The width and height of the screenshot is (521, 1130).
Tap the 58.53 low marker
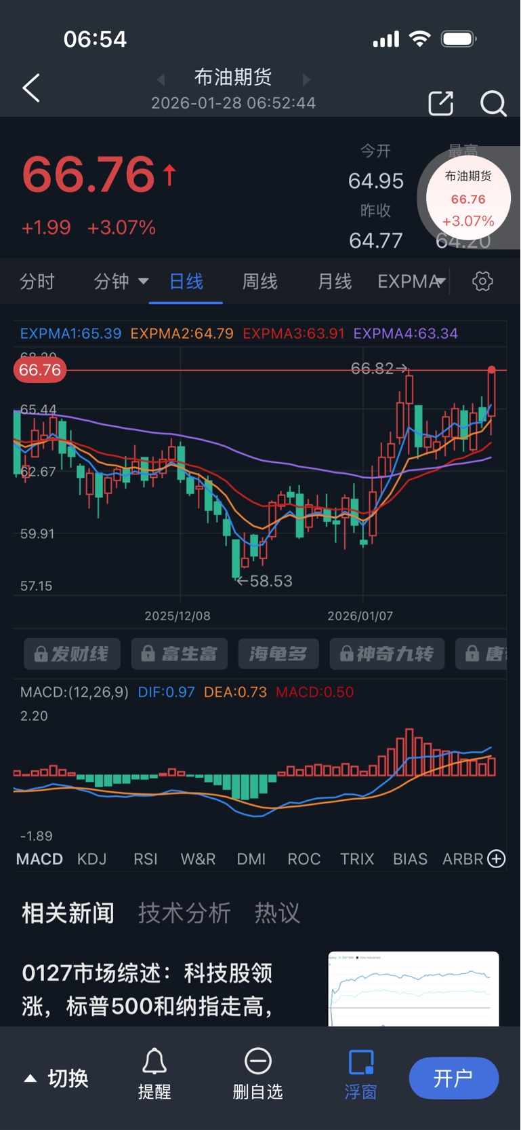[x=264, y=581]
